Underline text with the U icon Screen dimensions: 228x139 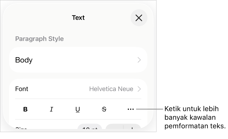(x=78, y=109)
